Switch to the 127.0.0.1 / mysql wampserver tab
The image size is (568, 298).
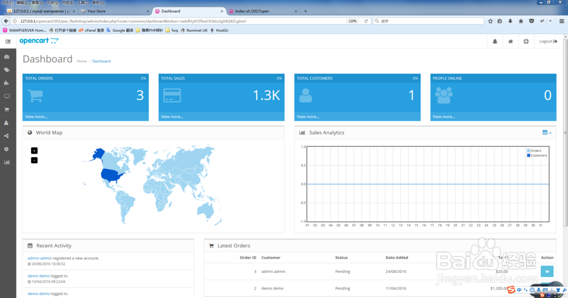[x=41, y=11]
